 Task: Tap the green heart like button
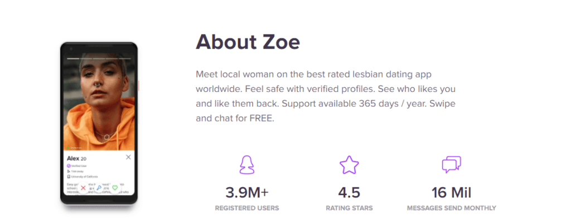pyautogui.click(x=115, y=188)
